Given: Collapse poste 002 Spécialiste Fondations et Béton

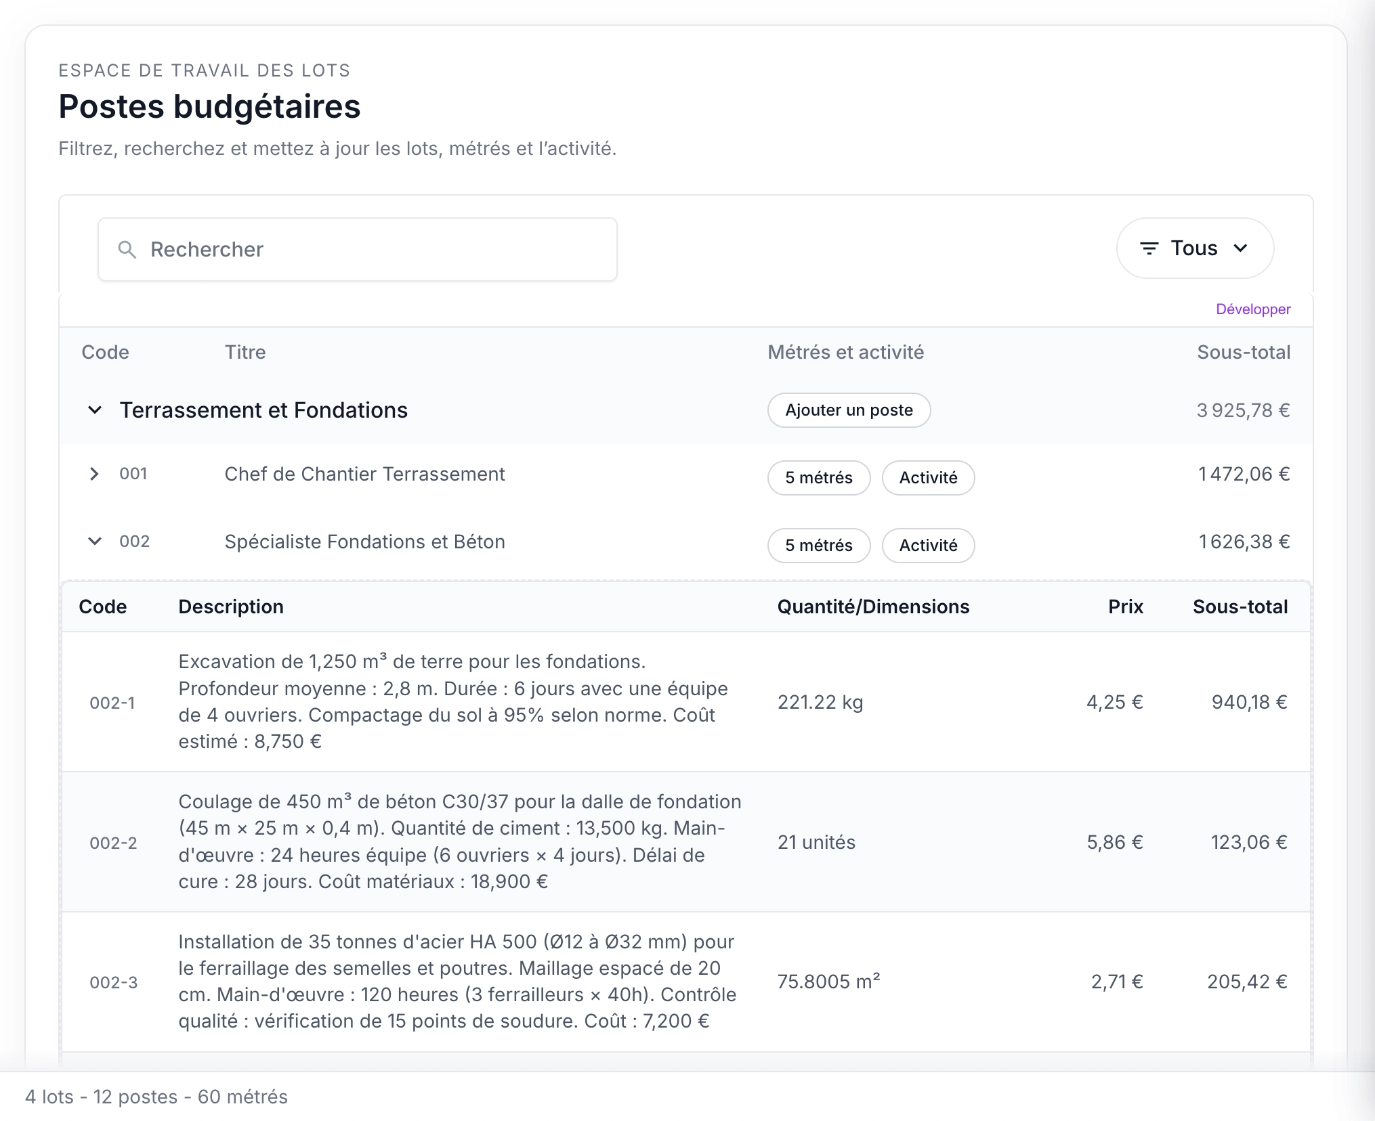Looking at the screenshot, I should pos(95,542).
